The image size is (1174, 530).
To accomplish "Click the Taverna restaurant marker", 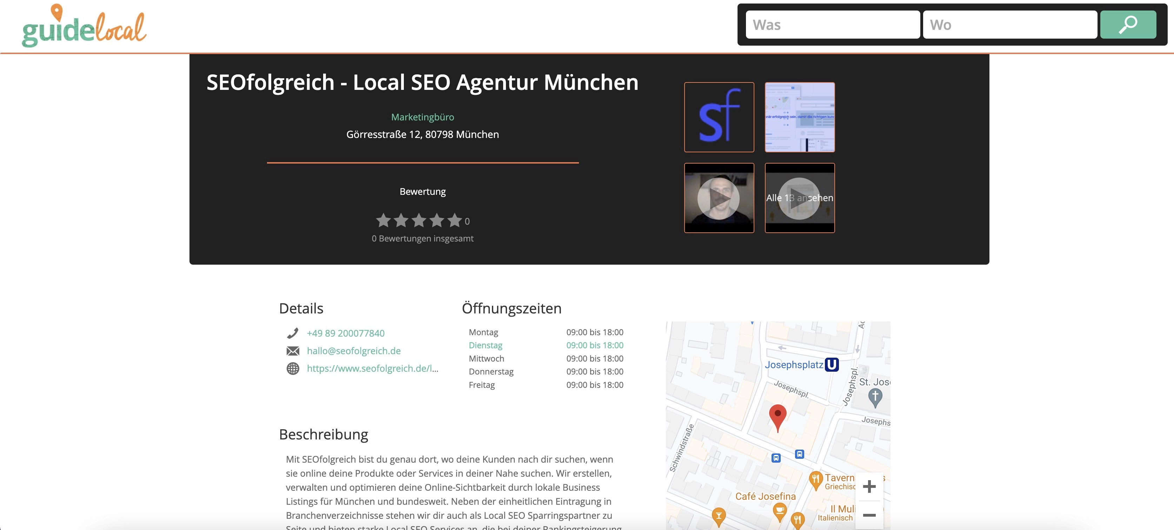I will click(x=815, y=481).
